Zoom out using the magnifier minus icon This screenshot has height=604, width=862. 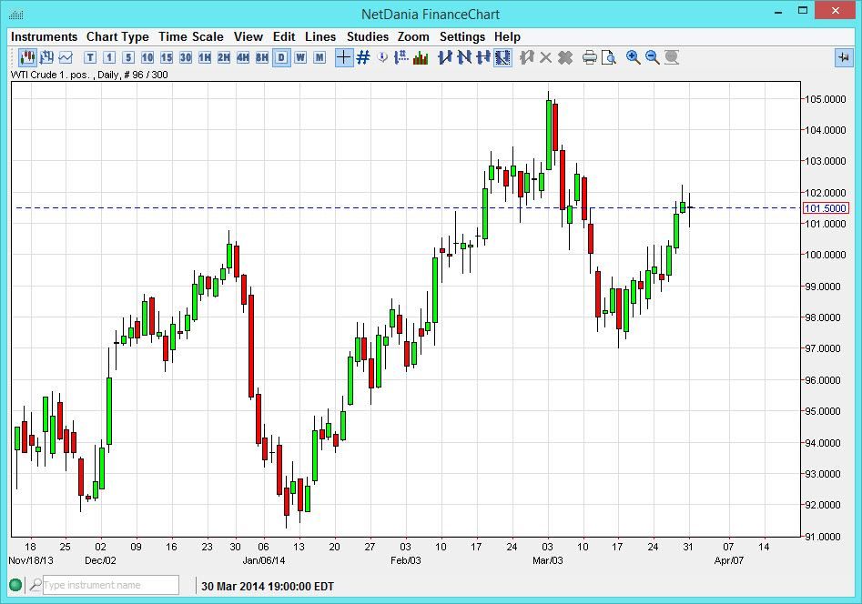[653, 57]
